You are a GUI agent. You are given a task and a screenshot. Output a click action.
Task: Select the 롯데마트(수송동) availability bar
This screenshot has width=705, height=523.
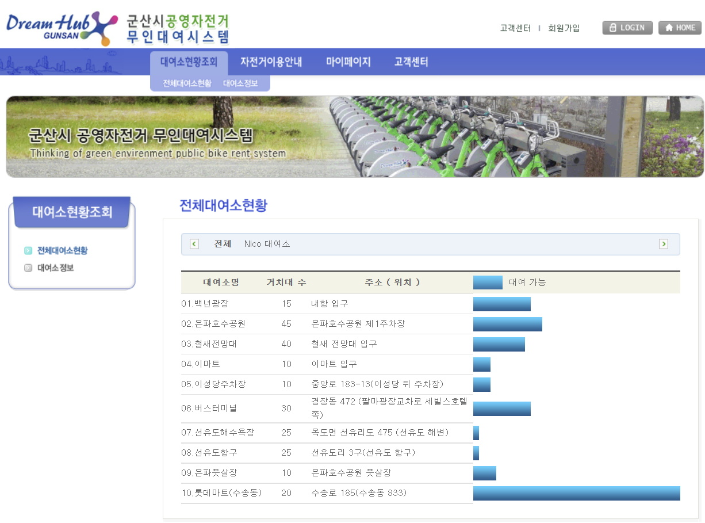coord(575,493)
